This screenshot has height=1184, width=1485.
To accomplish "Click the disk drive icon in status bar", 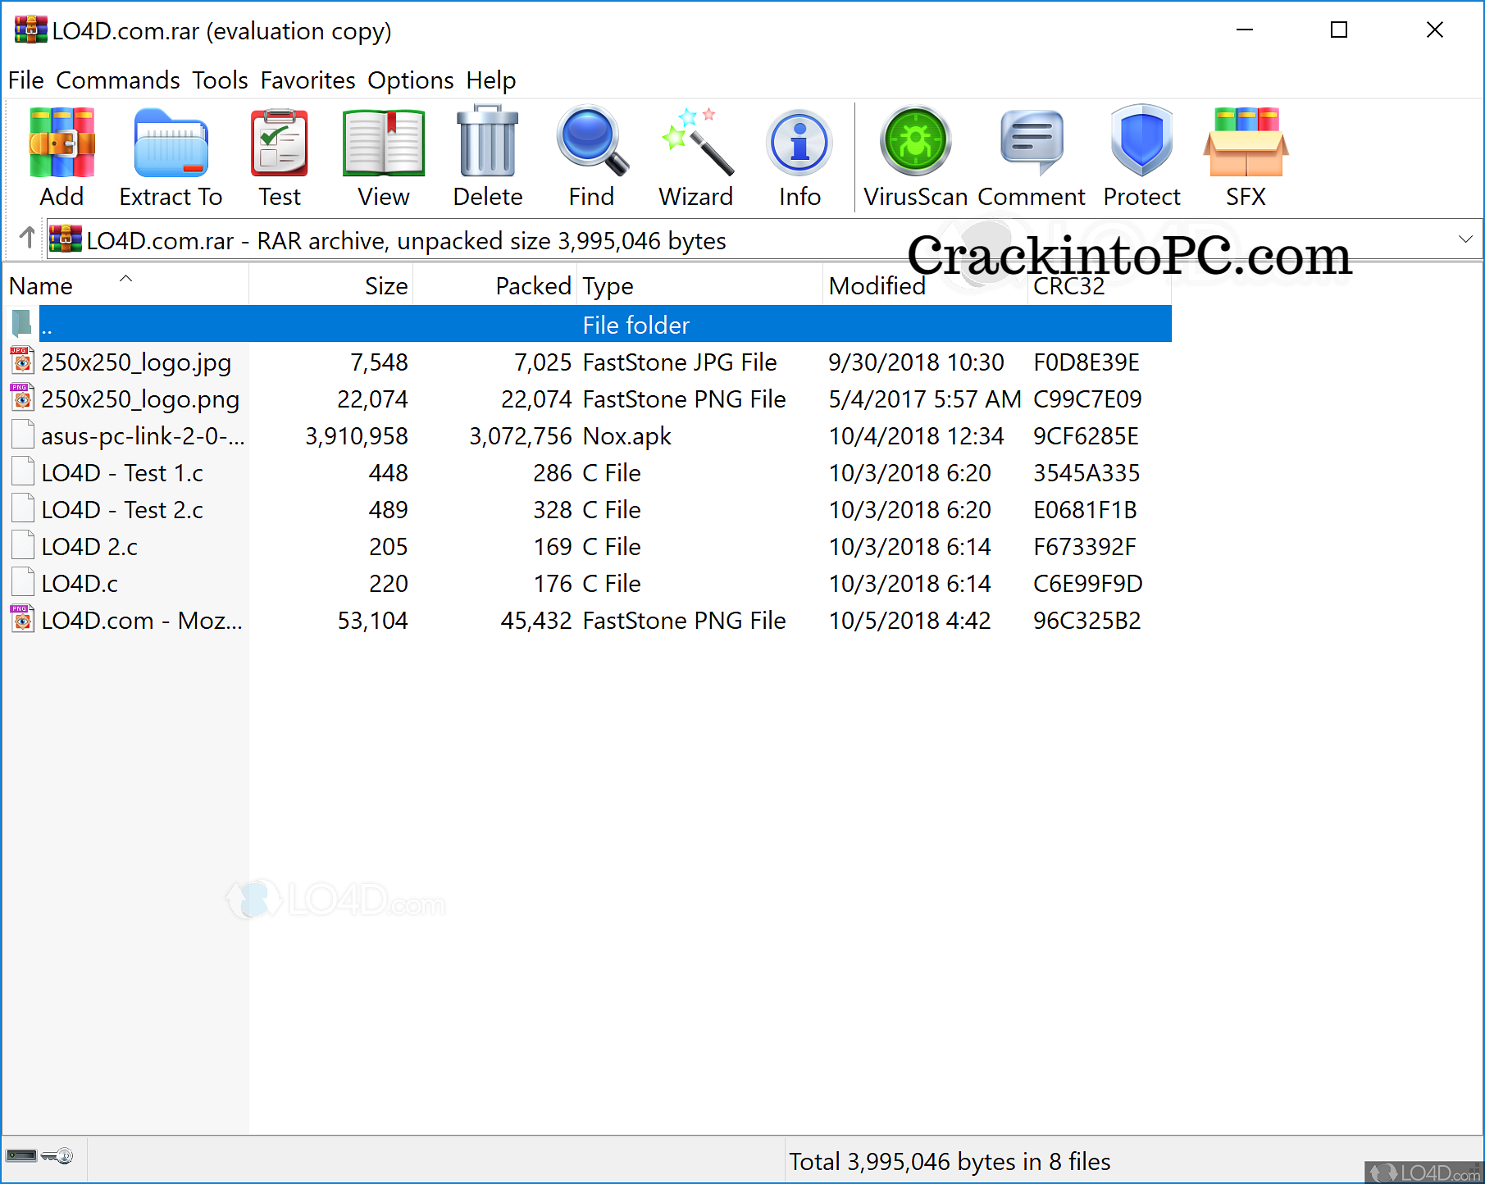I will (21, 1156).
